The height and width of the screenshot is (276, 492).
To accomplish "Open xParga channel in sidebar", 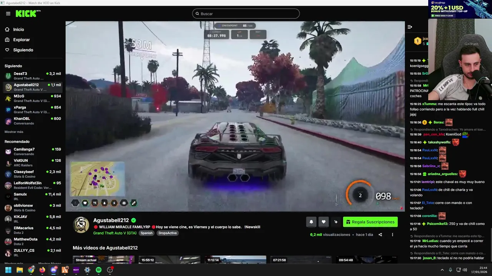I will pyautogui.click(x=33, y=110).
